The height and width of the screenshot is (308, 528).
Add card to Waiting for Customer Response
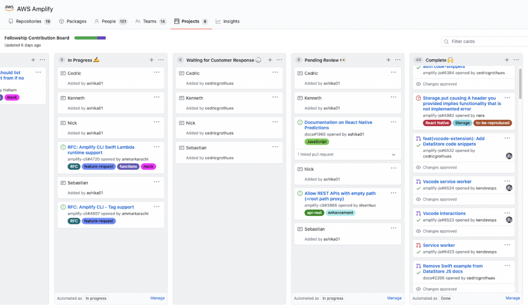point(270,60)
